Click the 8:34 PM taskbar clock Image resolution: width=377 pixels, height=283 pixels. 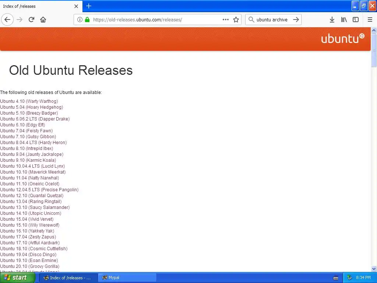click(x=363, y=278)
